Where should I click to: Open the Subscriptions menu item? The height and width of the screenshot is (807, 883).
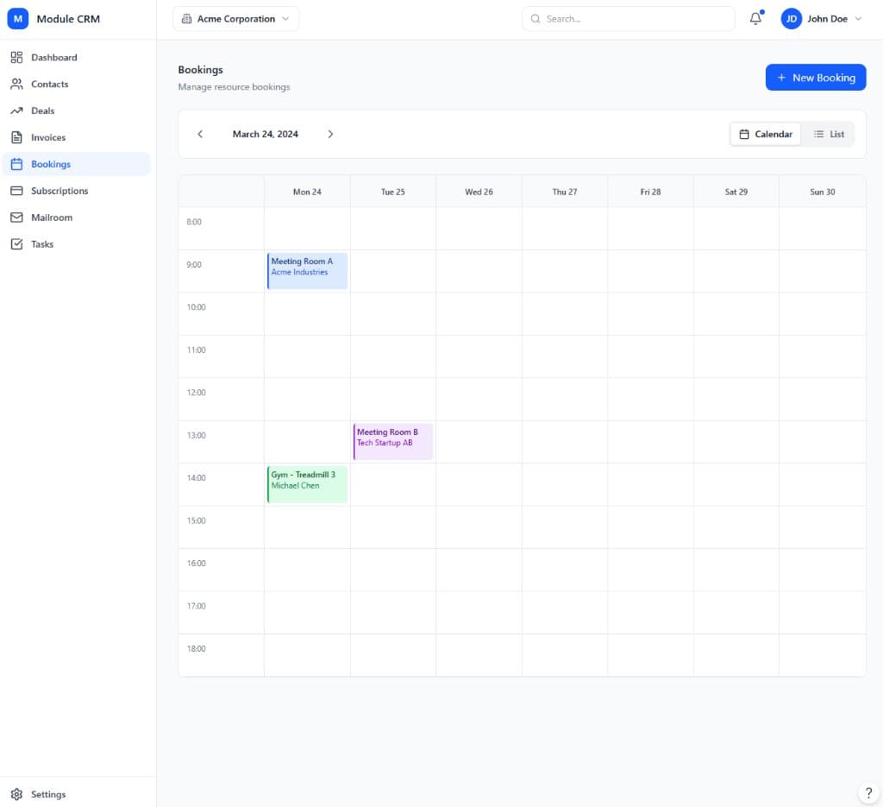[x=77, y=191]
